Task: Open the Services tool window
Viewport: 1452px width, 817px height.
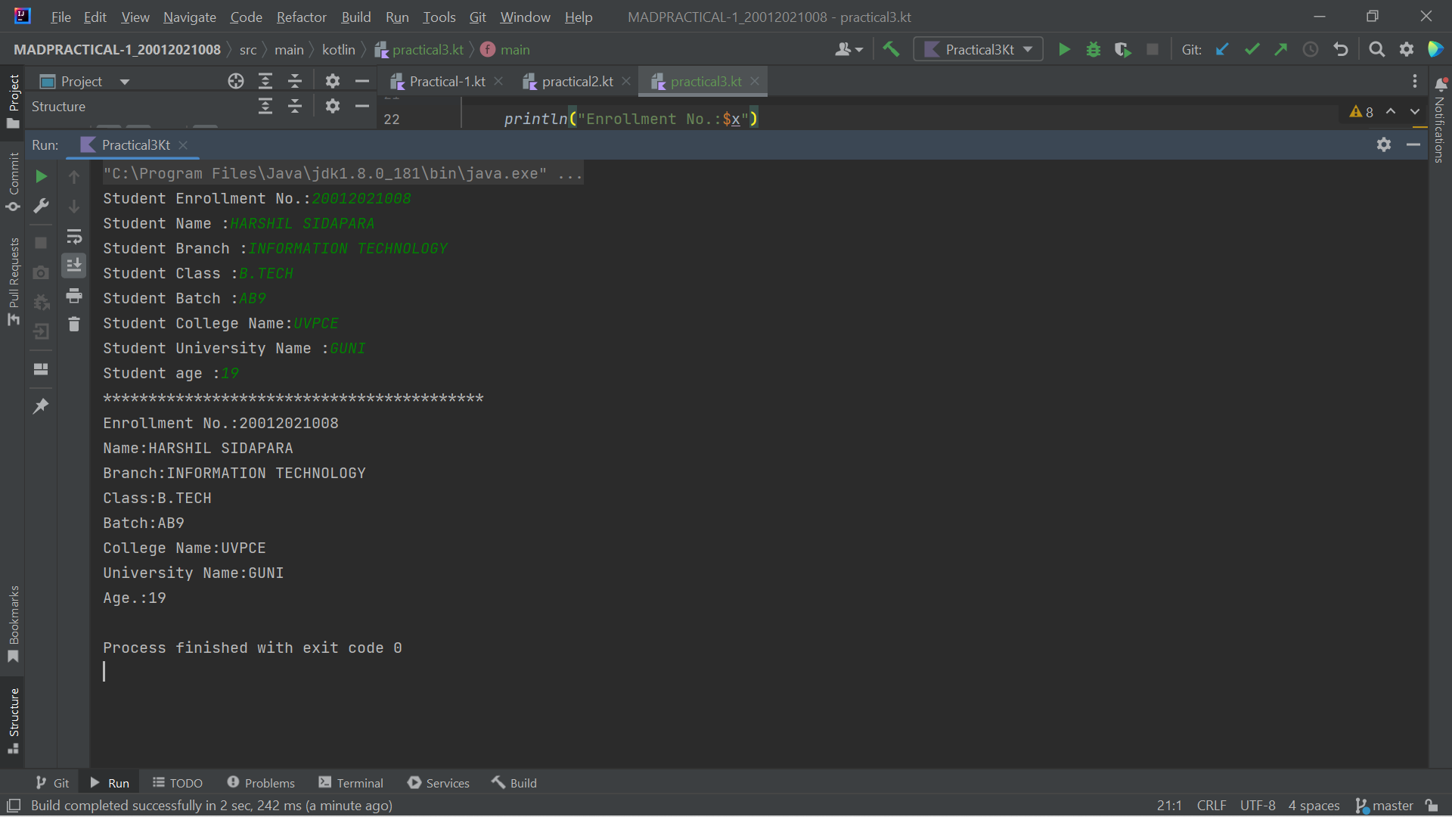Action: (439, 783)
